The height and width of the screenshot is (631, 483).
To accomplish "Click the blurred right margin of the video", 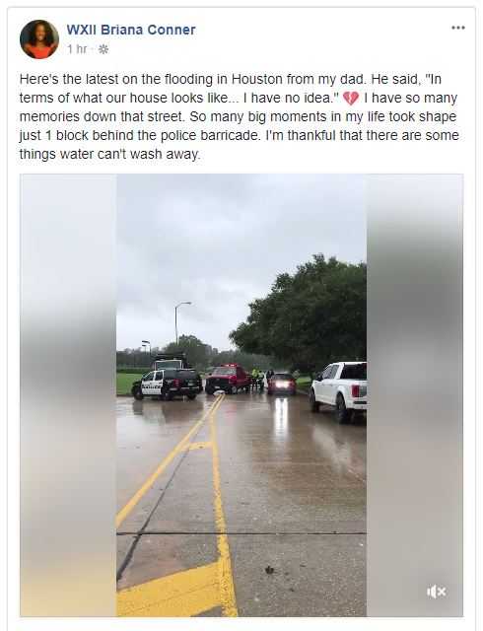I will click(x=415, y=395).
